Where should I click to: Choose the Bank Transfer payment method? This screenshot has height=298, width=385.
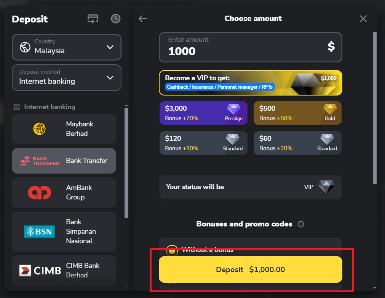coord(64,161)
